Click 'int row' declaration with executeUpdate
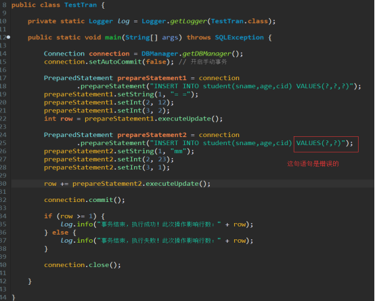 click(133, 119)
